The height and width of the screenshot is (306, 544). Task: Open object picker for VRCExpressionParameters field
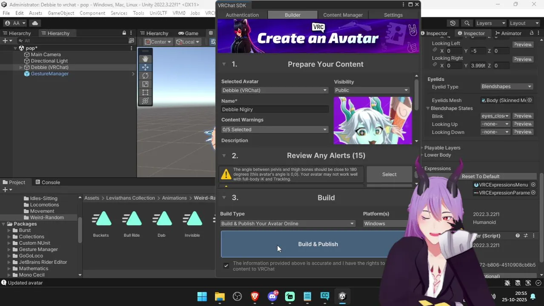coord(533,193)
